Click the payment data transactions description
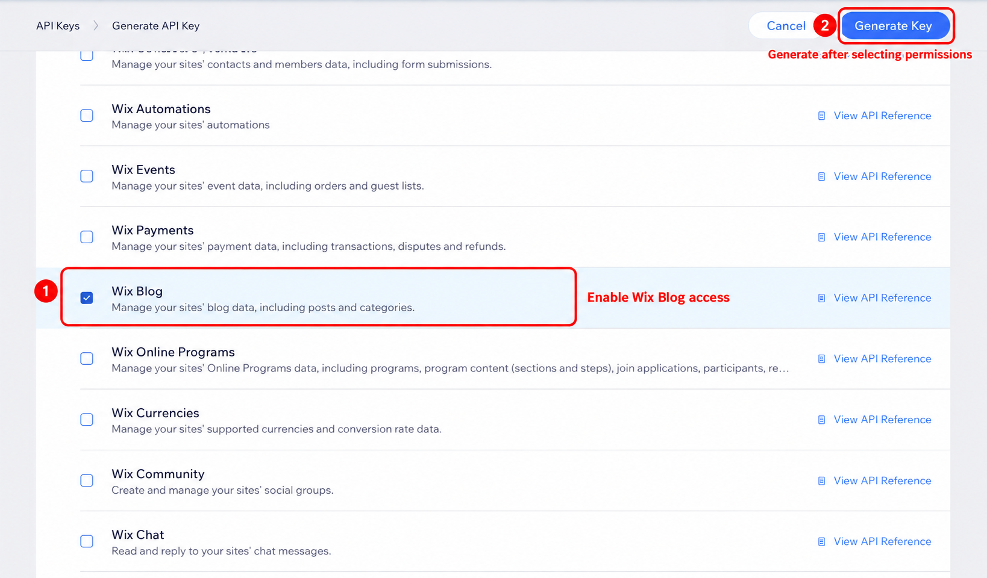 [309, 247]
